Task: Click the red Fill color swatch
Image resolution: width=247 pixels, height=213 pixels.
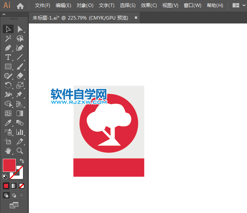Action: click(9, 165)
